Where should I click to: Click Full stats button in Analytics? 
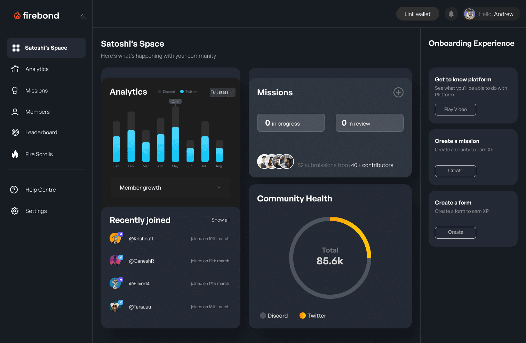[x=222, y=92]
